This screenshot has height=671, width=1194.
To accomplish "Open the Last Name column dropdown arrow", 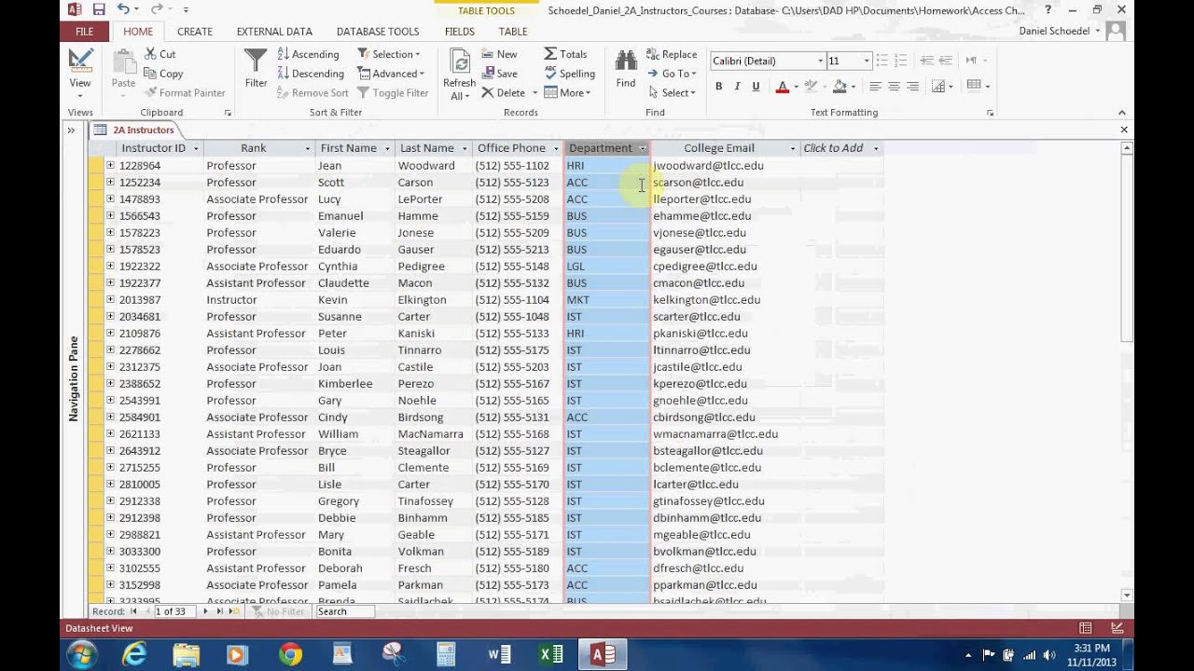I will [x=463, y=148].
